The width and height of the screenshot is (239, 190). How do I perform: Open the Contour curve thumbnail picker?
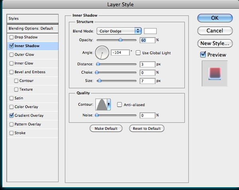[101, 105]
